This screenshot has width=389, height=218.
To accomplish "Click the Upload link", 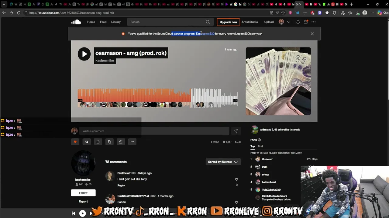I will [x=269, y=22].
